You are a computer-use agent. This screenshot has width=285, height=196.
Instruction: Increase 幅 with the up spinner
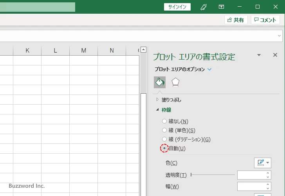(x=268, y=184)
